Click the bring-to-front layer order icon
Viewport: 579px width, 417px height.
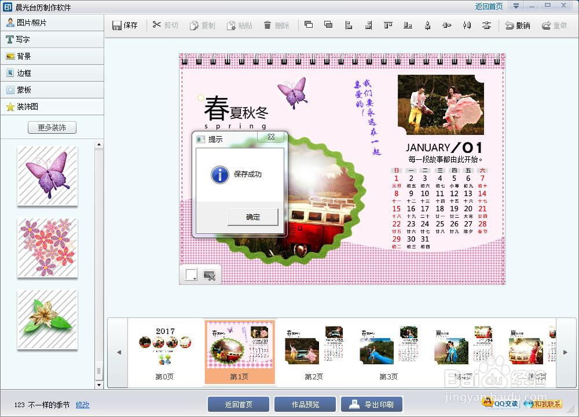[307, 25]
